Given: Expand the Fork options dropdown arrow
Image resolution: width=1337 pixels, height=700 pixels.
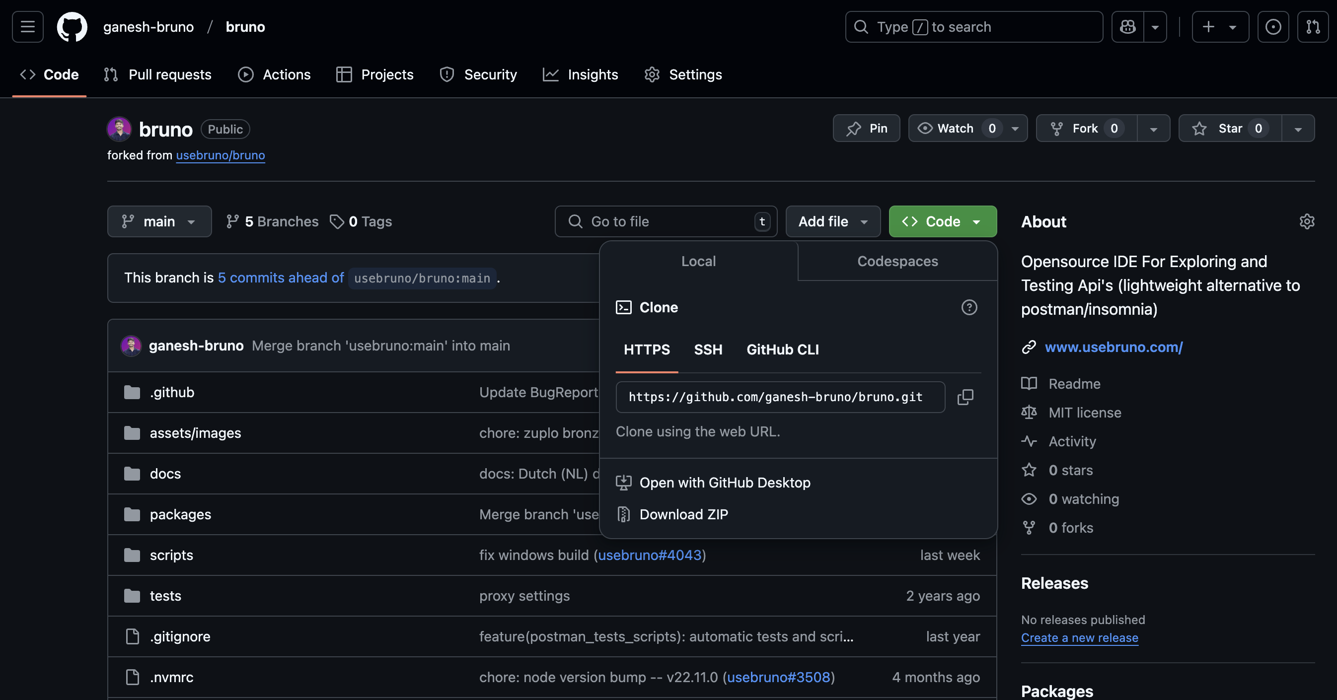Looking at the screenshot, I should click(1153, 129).
